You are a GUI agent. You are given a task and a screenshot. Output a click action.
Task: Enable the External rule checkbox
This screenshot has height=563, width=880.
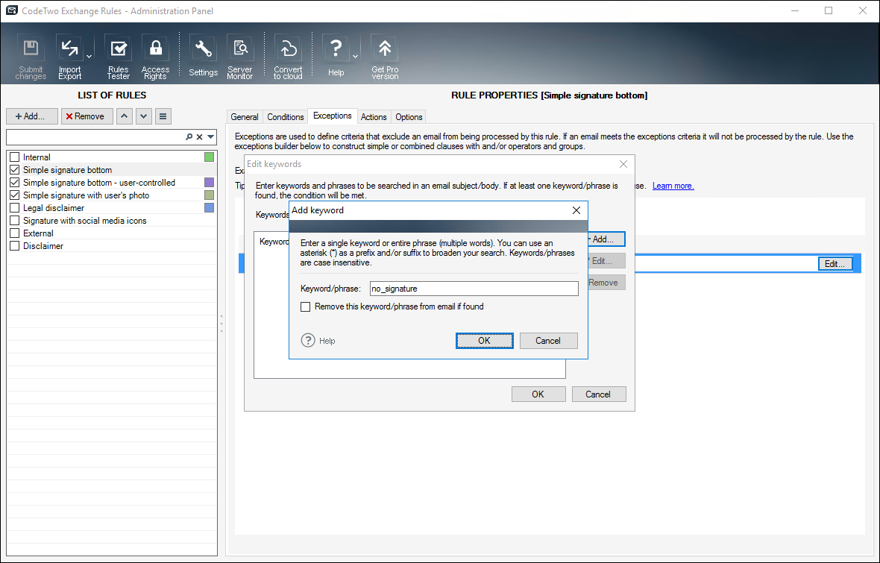[15, 233]
